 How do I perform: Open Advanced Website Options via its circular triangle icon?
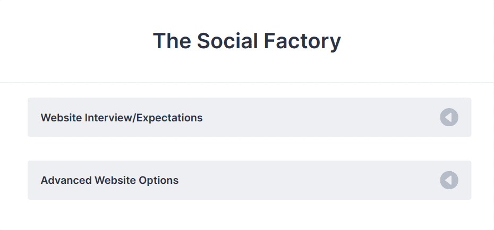pos(449,180)
